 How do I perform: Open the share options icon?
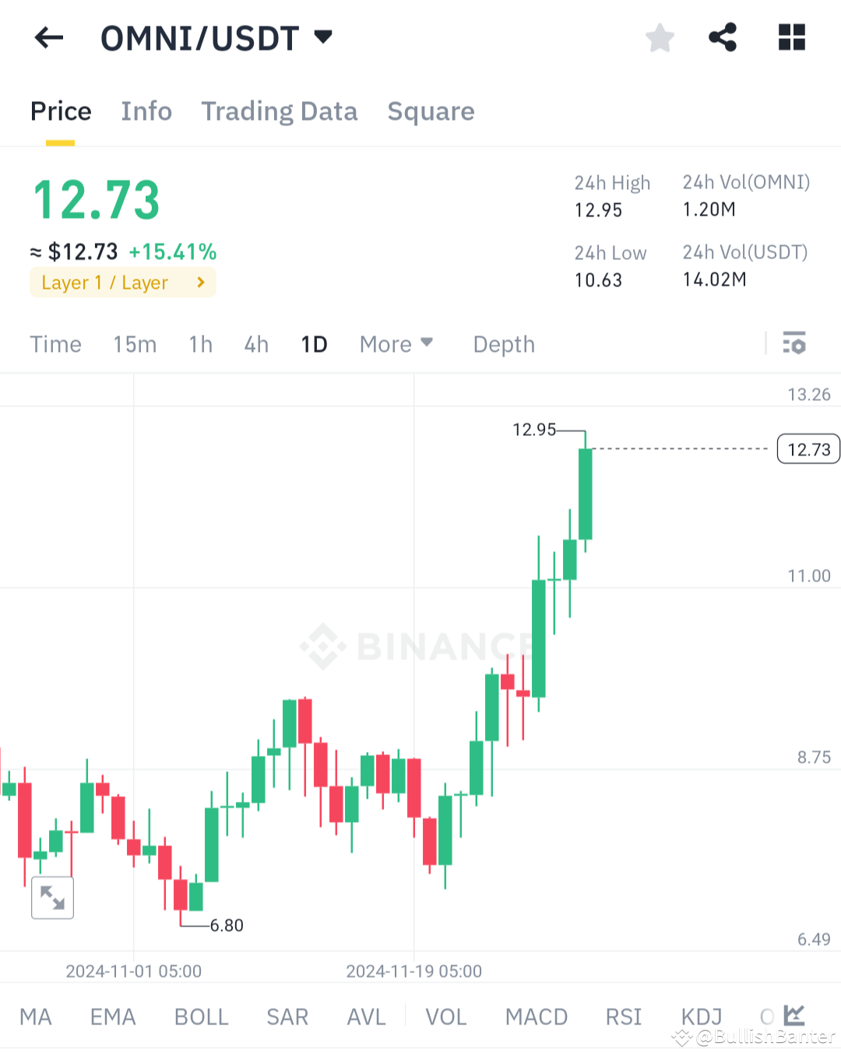tap(723, 36)
